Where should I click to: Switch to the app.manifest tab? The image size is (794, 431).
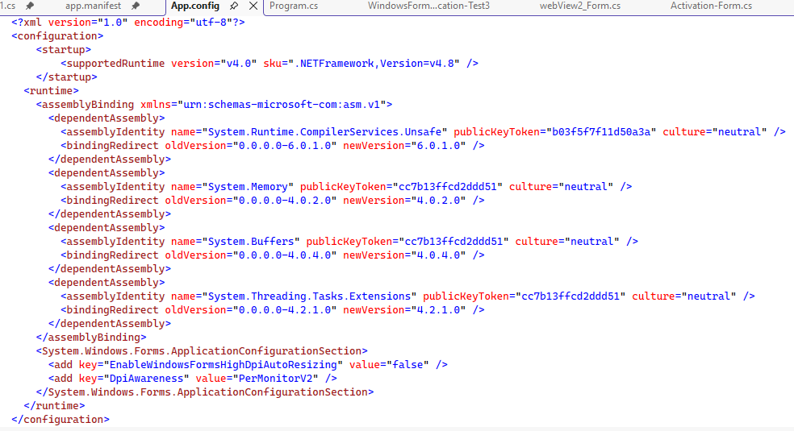coord(93,6)
